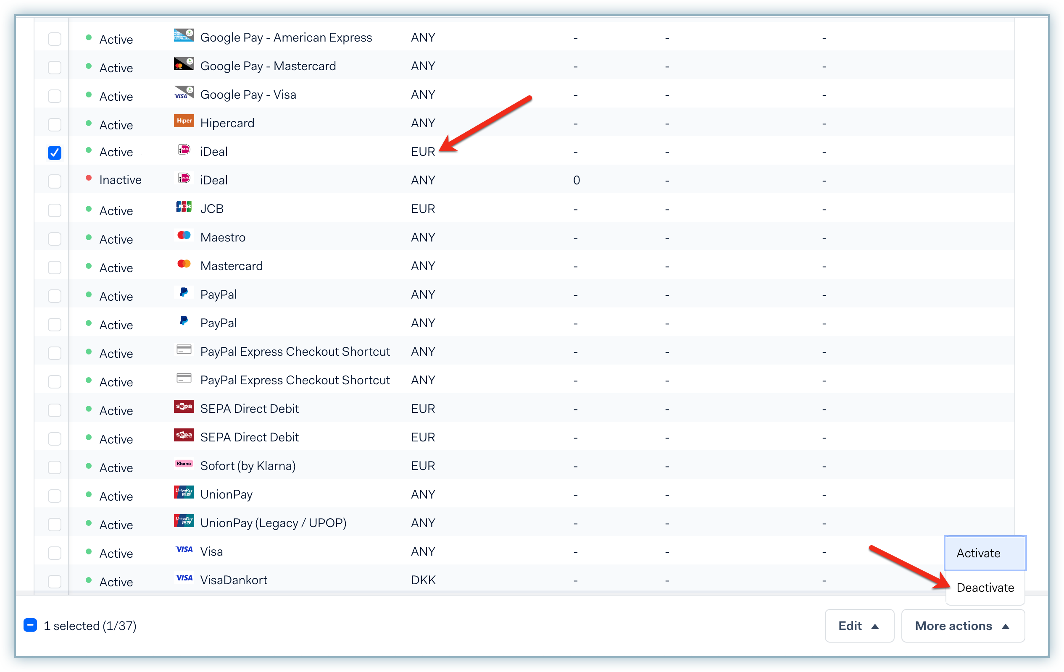Viewport: 1064px width, 672px height.
Task: Click the Sofort Klarna logo icon
Action: [184, 464]
